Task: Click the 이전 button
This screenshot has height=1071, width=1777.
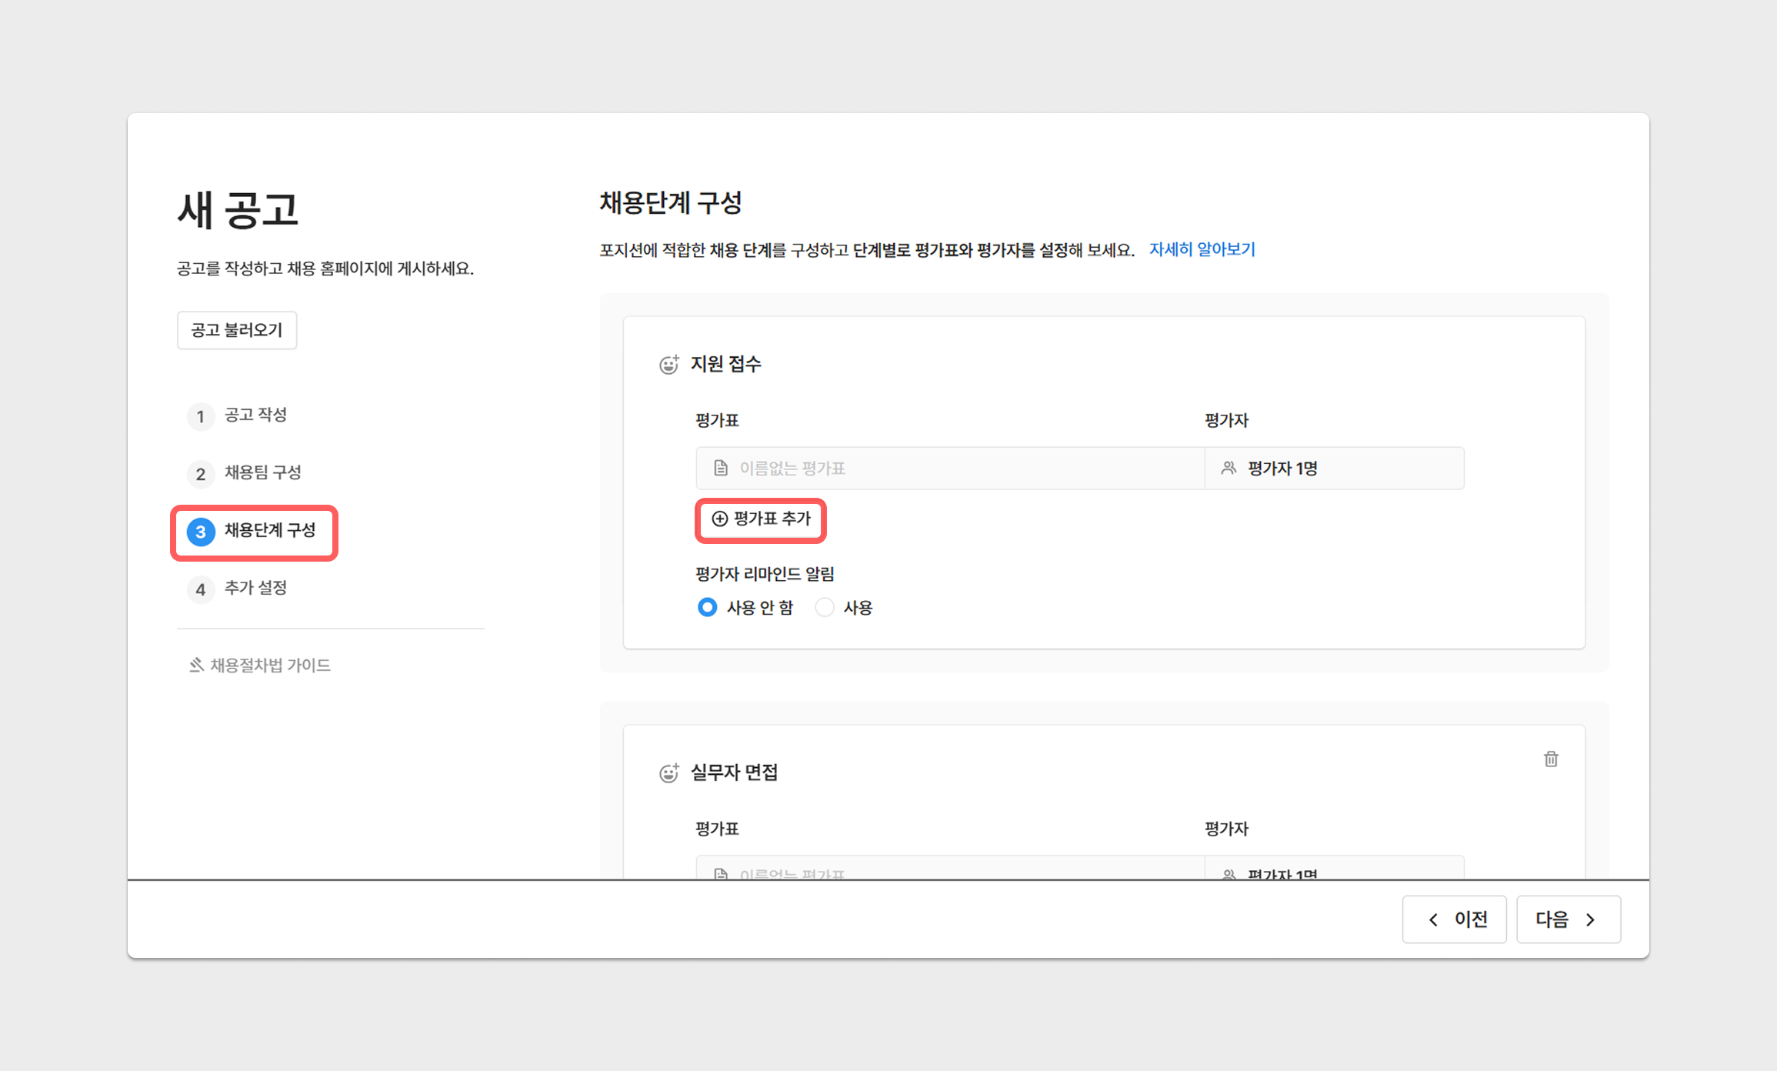Action: (x=1454, y=919)
